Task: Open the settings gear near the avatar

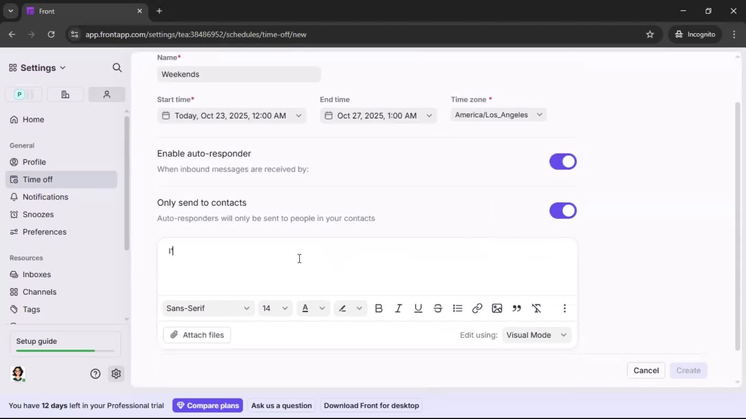Action: tap(116, 374)
